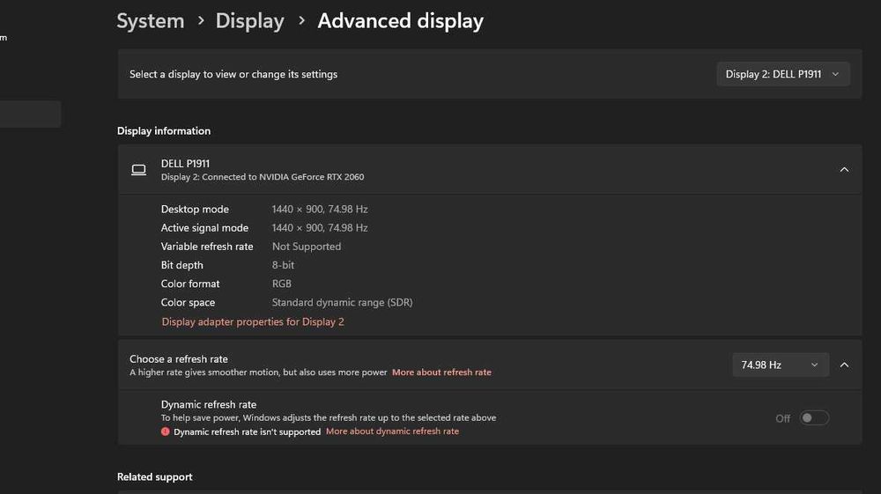Open More about dynamic refresh rate link
Screen dimensions: 881x494
pos(392,431)
